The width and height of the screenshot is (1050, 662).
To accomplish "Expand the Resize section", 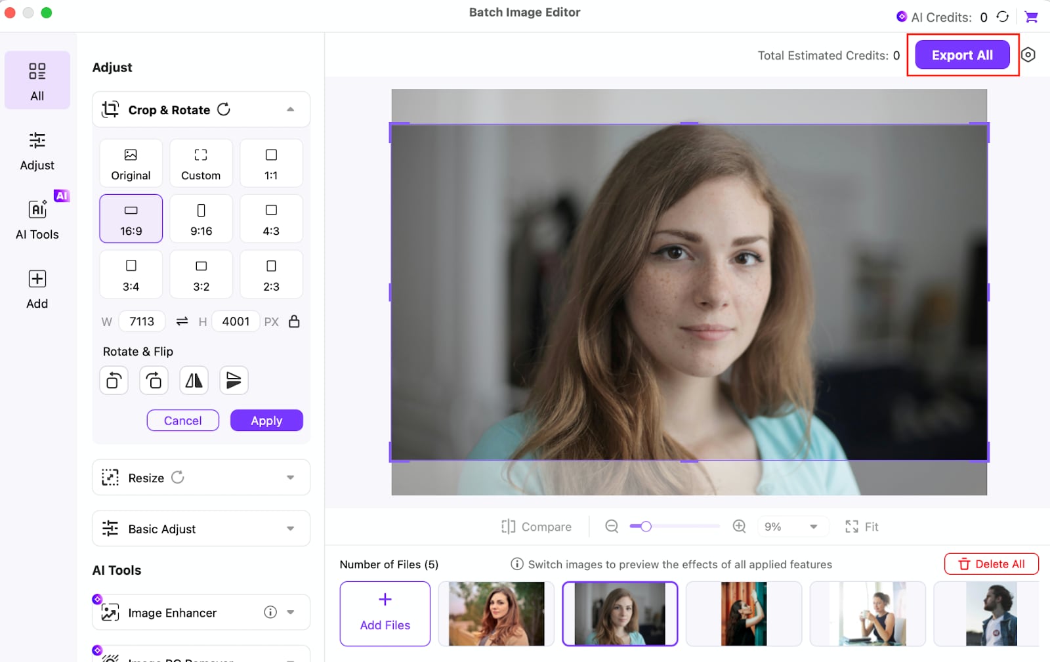I will [x=290, y=478].
